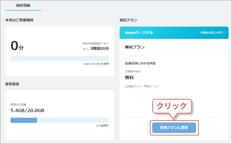The width and height of the screenshot is (232, 144).
Task: Click the 無料 monthly fee value
Action: click(129, 78)
